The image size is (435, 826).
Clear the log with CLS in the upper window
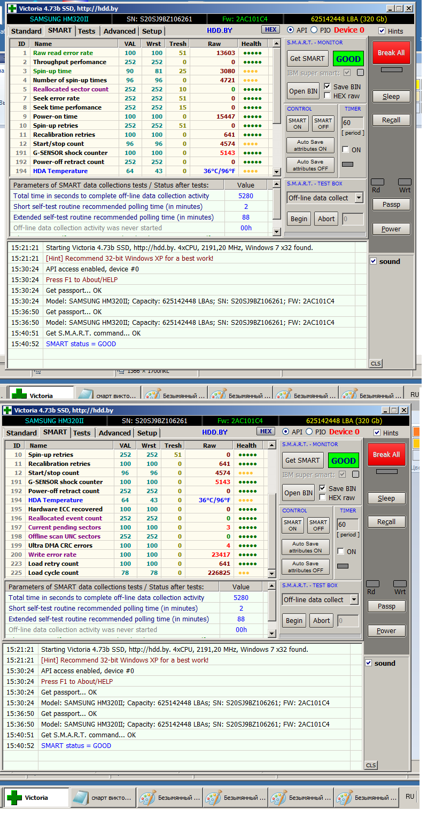point(376,363)
